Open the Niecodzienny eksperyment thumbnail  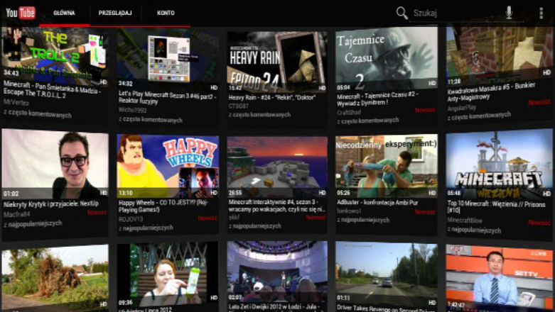click(x=387, y=166)
